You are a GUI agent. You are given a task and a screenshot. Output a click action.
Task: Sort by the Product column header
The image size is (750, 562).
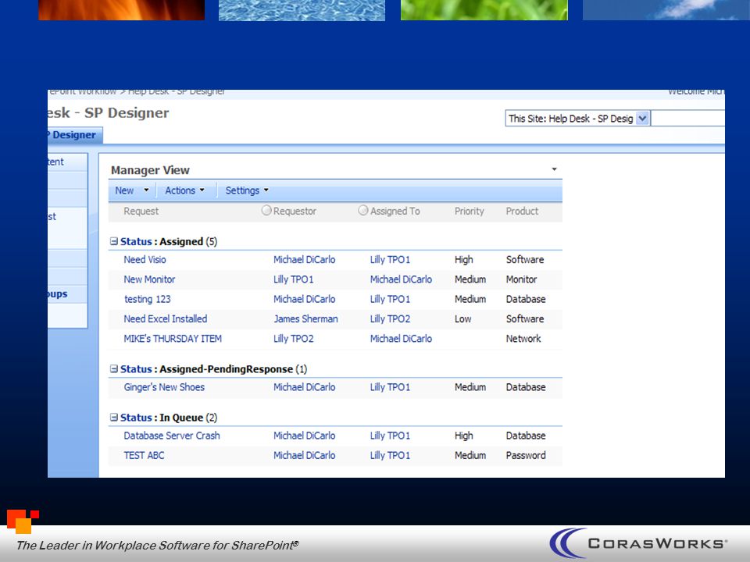(523, 212)
